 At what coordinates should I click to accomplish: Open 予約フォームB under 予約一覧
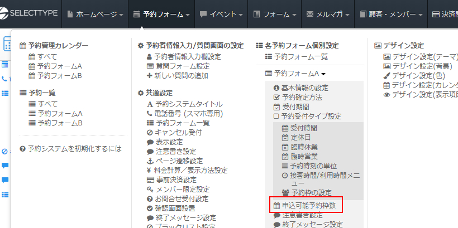[55, 123]
